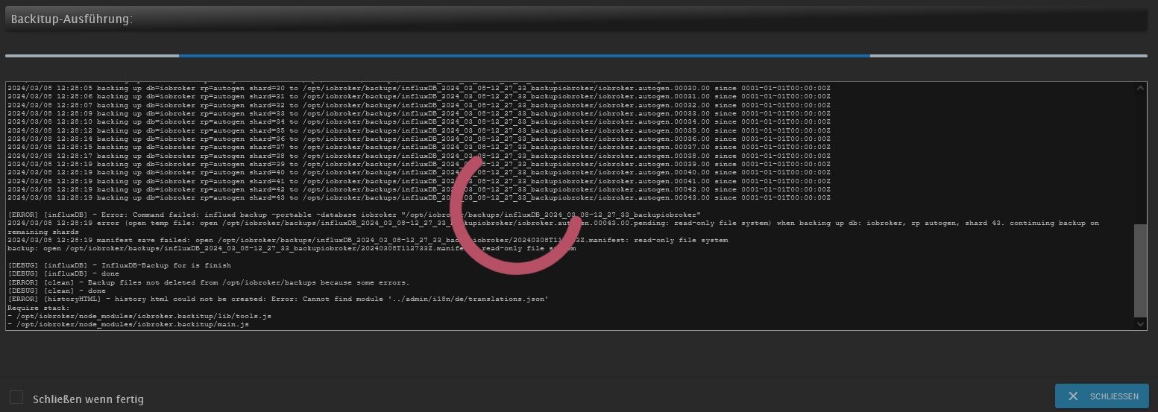
Task: Click the blue backup progress bar
Action: [524, 55]
